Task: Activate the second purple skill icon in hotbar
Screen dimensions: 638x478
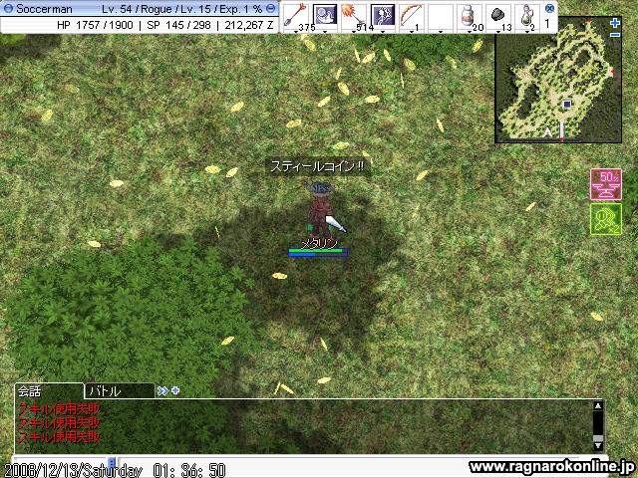Action: click(x=383, y=16)
